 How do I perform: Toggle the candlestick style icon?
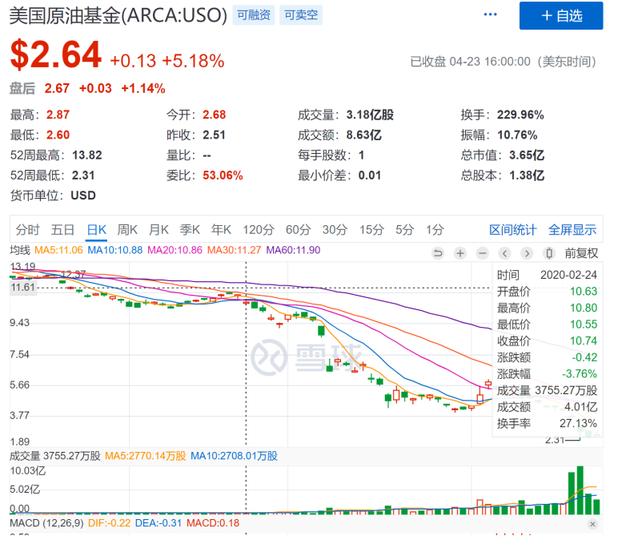click(x=549, y=253)
